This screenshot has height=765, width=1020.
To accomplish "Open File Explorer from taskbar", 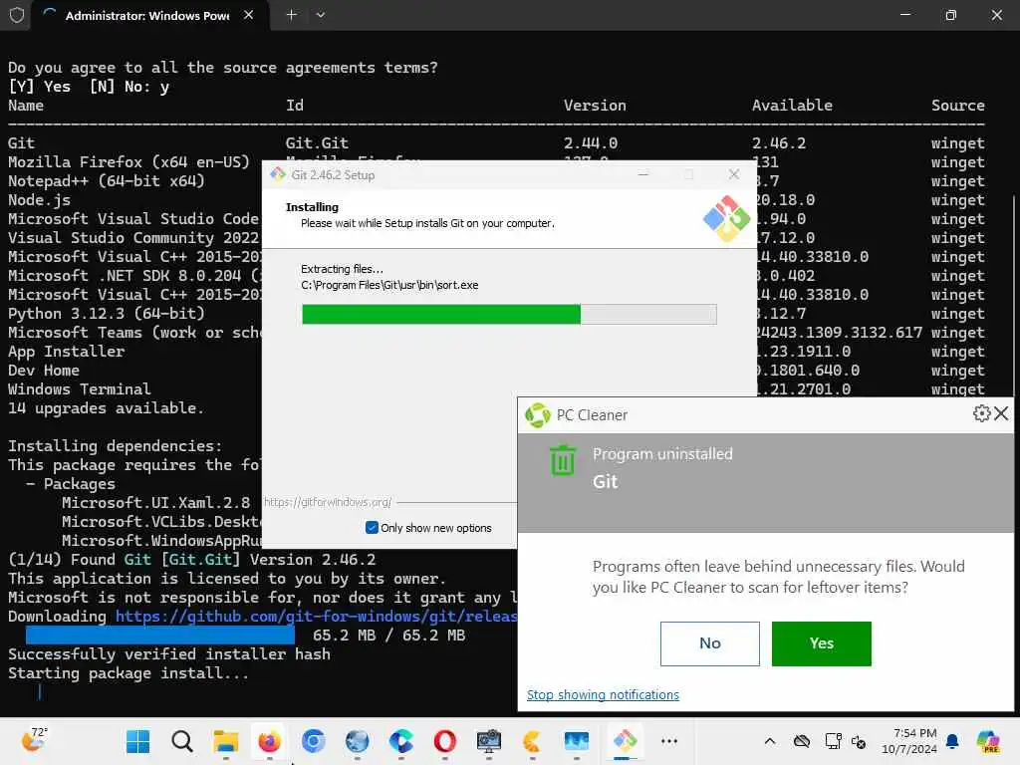I will pos(226,741).
